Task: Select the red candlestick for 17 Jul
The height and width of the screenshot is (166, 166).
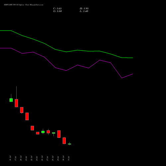Action: pos(16,103)
